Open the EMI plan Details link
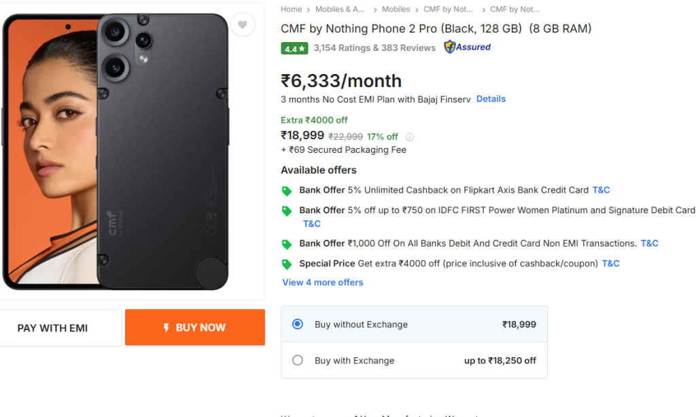The width and height of the screenshot is (696, 417). [x=491, y=98]
